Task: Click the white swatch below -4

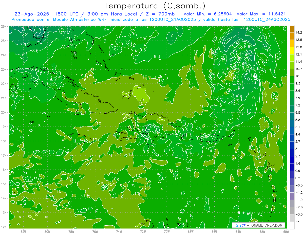Action: click(292, 225)
